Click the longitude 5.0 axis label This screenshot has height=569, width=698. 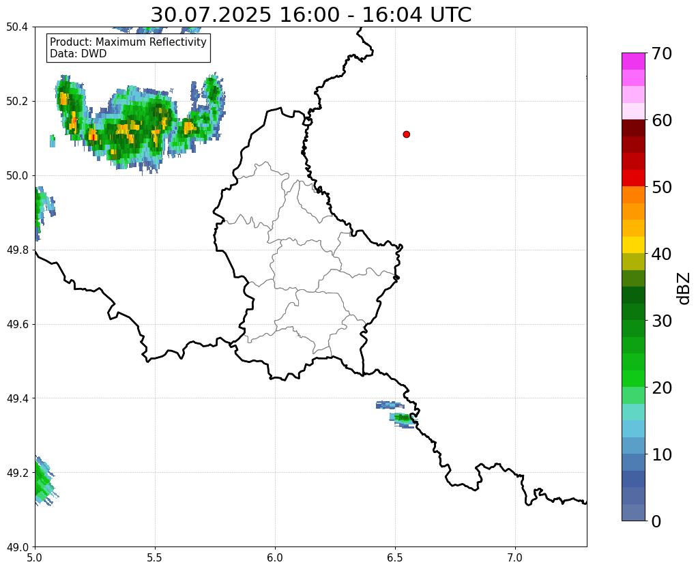click(x=35, y=557)
